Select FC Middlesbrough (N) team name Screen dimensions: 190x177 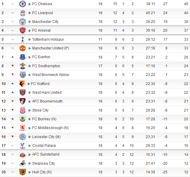point(50,128)
